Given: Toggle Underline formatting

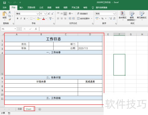Looking at the screenshot, I should [25, 18].
